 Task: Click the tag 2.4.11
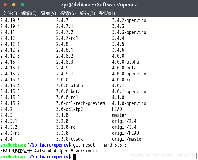tap(8, 32)
